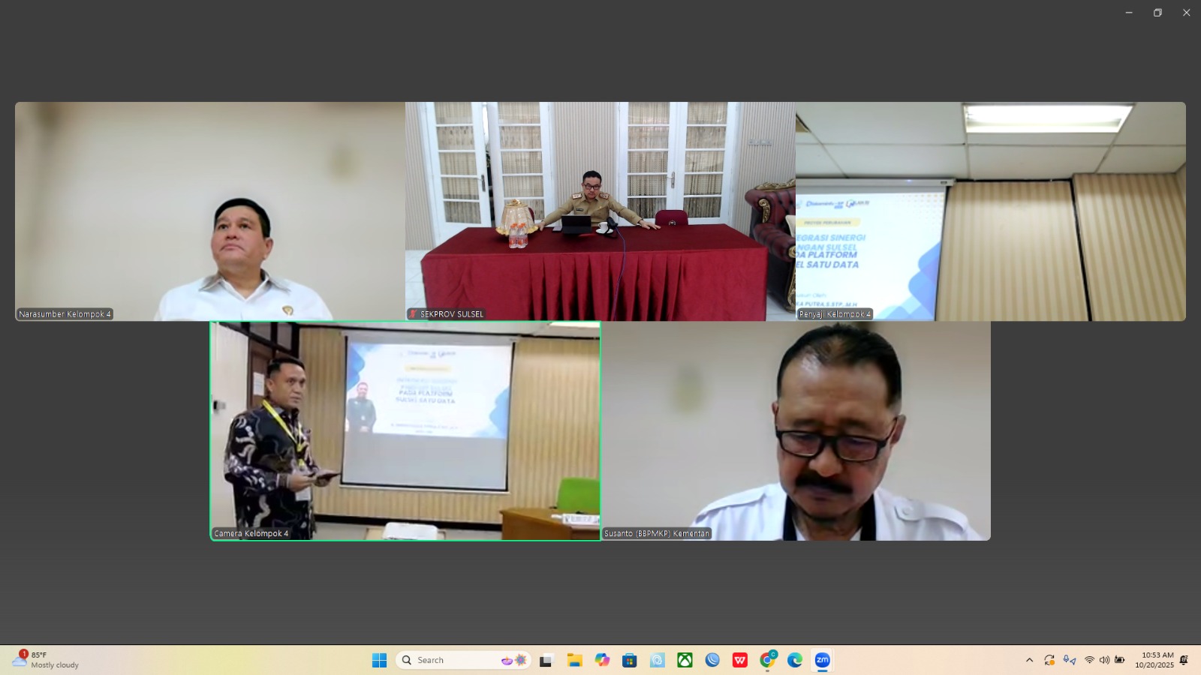Select the Narasumber Kelompok 4 video tile

coord(210,211)
